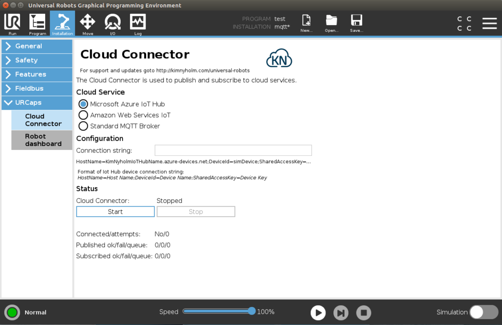Select Amazon Web Services IoT radio button
Image resolution: width=502 pixels, height=325 pixels.
click(83, 115)
